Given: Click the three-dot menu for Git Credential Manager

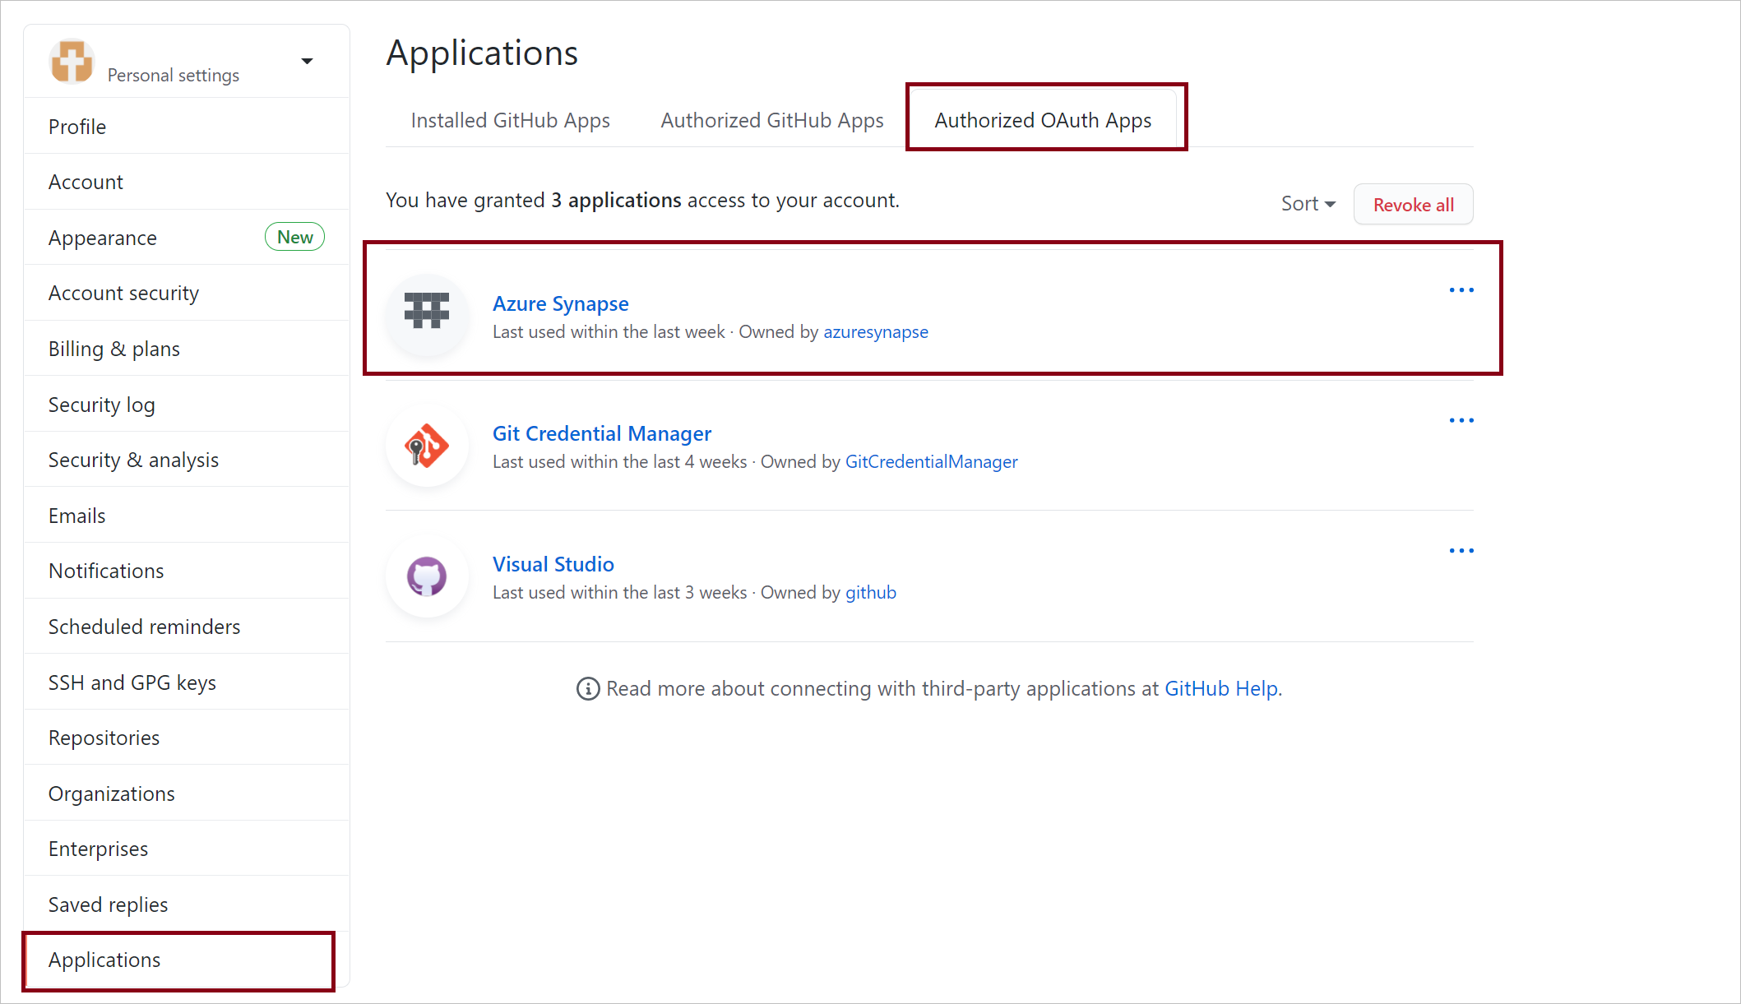Looking at the screenshot, I should (x=1460, y=421).
